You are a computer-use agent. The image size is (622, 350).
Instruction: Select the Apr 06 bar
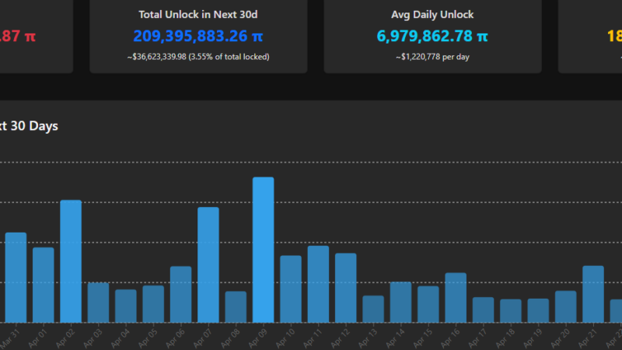click(180, 294)
